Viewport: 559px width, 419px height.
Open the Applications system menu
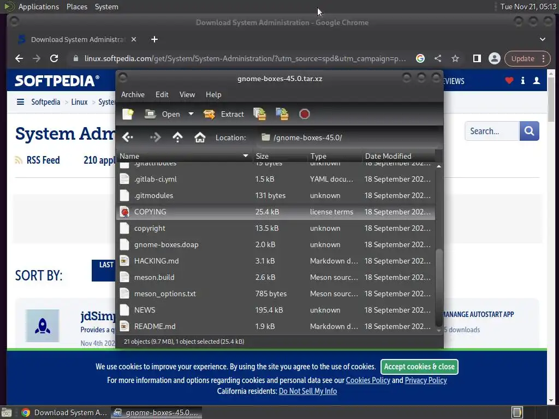coord(39,7)
